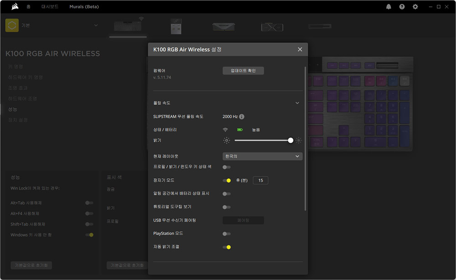The width and height of the screenshot is (456, 280).
Task: Open the iCUE settings gear
Action: coord(415,7)
